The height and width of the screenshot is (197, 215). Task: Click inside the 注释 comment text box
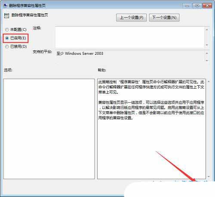130,37
